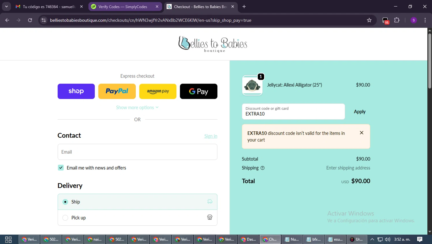Show hidden system tray icons
The width and height of the screenshot is (432, 244).
click(x=372, y=239)
